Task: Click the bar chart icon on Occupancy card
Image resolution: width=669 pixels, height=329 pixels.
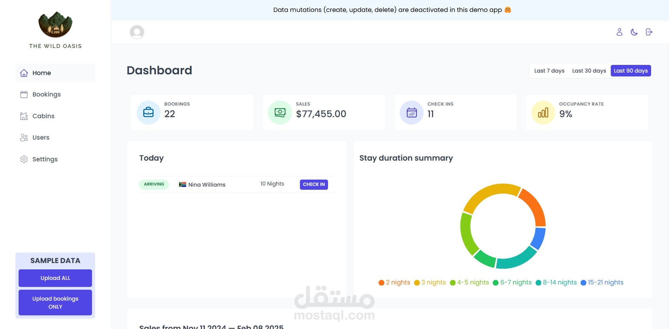Action: point(543,113)
